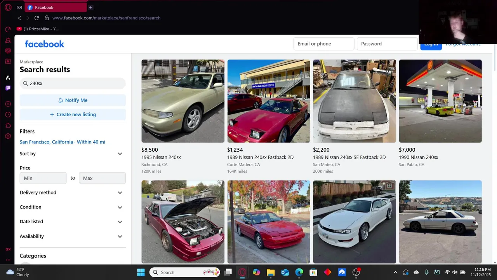The image size is (497, 280).
Task: Open weather widget 52°F Cloudy
Action: coord(18,272)
